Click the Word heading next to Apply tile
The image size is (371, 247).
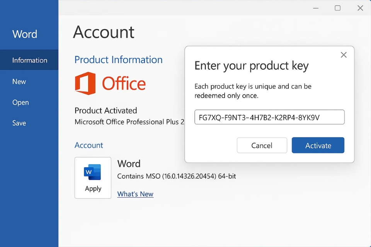click(x=129, y=164)
